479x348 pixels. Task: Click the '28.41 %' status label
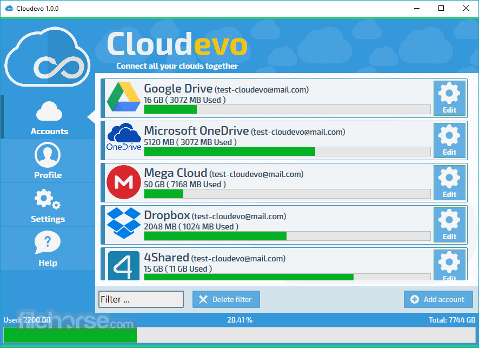click(x=240, y=320)
